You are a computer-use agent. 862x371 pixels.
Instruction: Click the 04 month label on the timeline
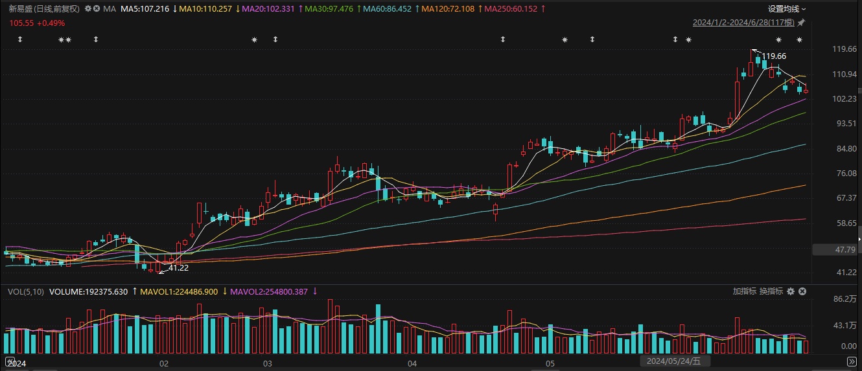tap(412, 363)
